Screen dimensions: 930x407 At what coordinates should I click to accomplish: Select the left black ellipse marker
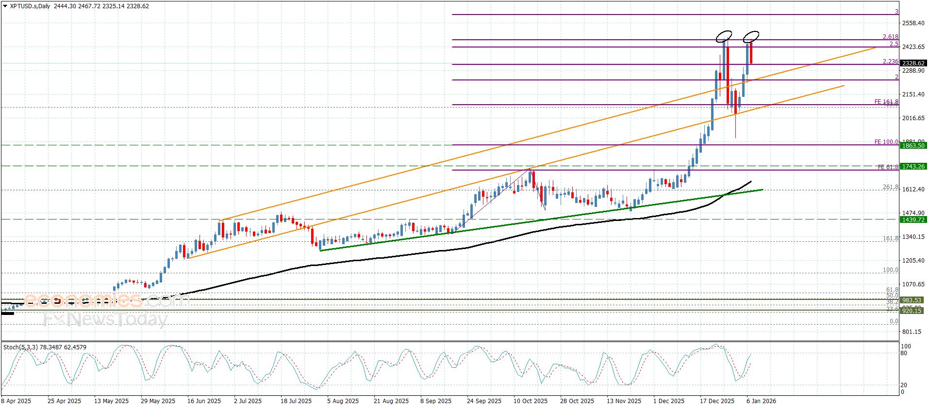724,35
